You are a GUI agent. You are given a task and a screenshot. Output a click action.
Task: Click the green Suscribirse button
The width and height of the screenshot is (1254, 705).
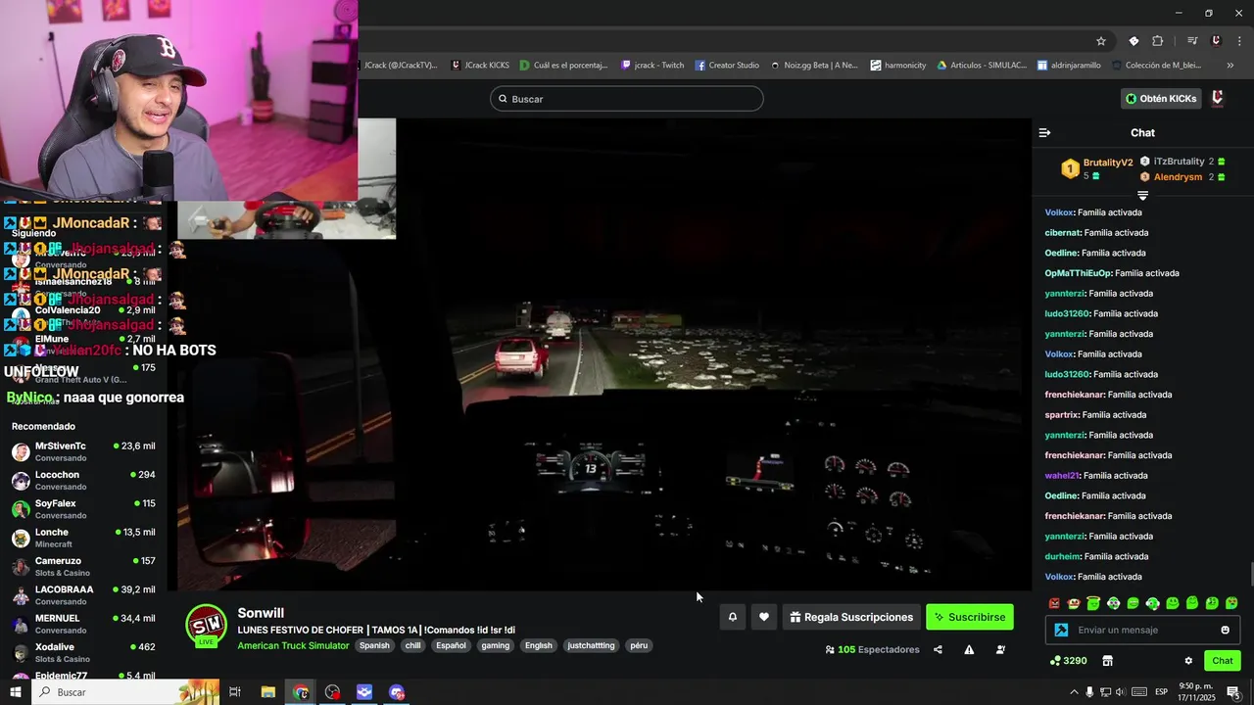click(970, 617)
